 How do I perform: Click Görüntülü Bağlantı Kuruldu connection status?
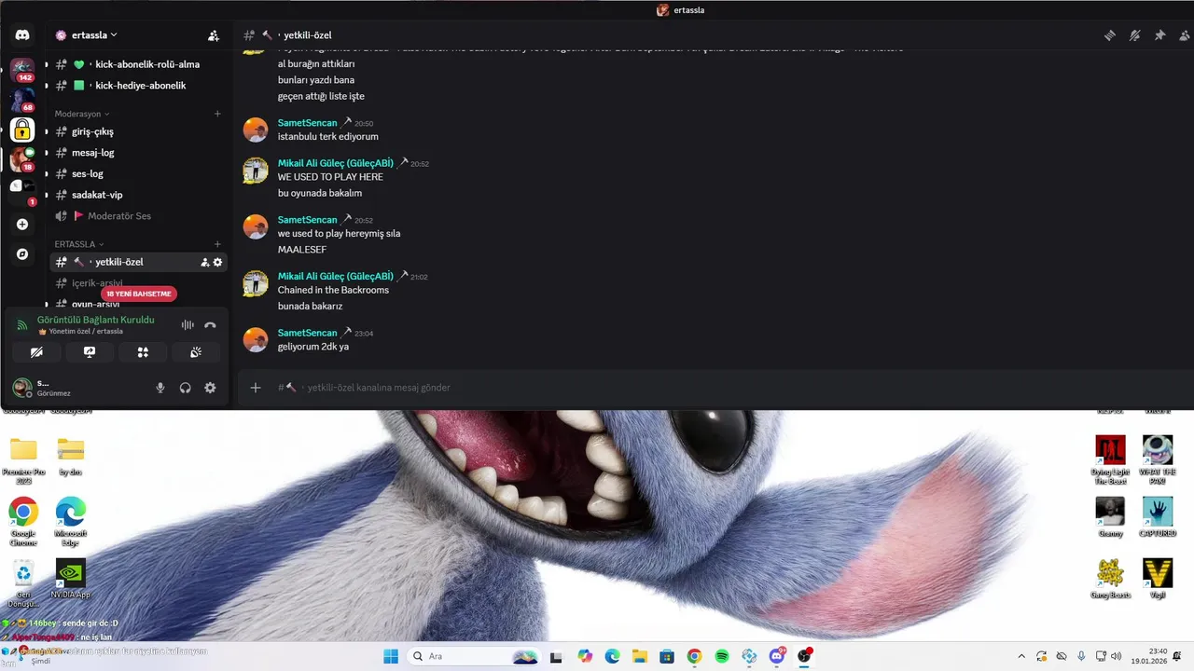click(95, 320)
